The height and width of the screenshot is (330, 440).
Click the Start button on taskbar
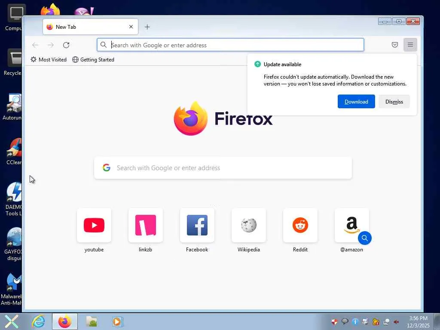pos(12,321)
